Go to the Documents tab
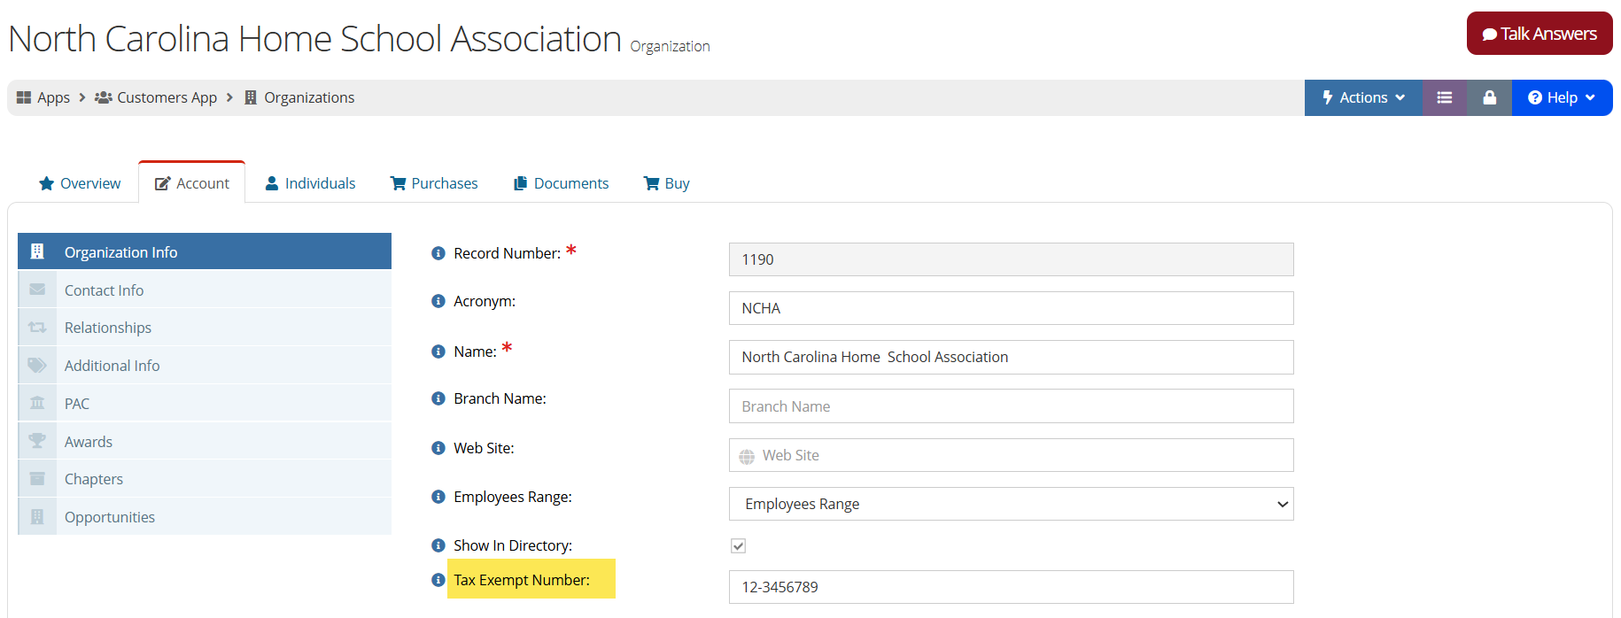Screen dimensions: 1621x618 (x=561, y=183)
